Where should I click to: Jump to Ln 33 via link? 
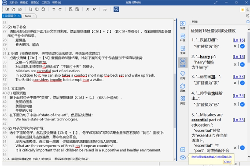[239, 77]
